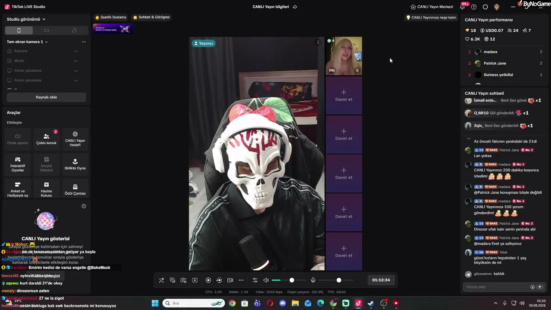Image resolution: width=551 pixels, height=310 pixels.
Task: Invite a guest in the last Davet et slot
Action: (344, 251)
